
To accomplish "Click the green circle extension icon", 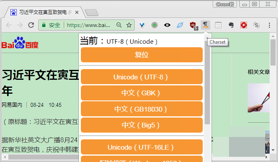I will (x=155, y=25).
